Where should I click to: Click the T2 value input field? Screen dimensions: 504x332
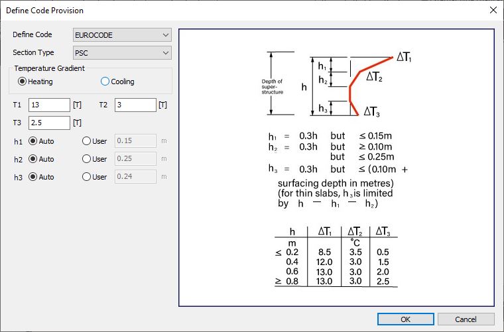tap(135, 105)
